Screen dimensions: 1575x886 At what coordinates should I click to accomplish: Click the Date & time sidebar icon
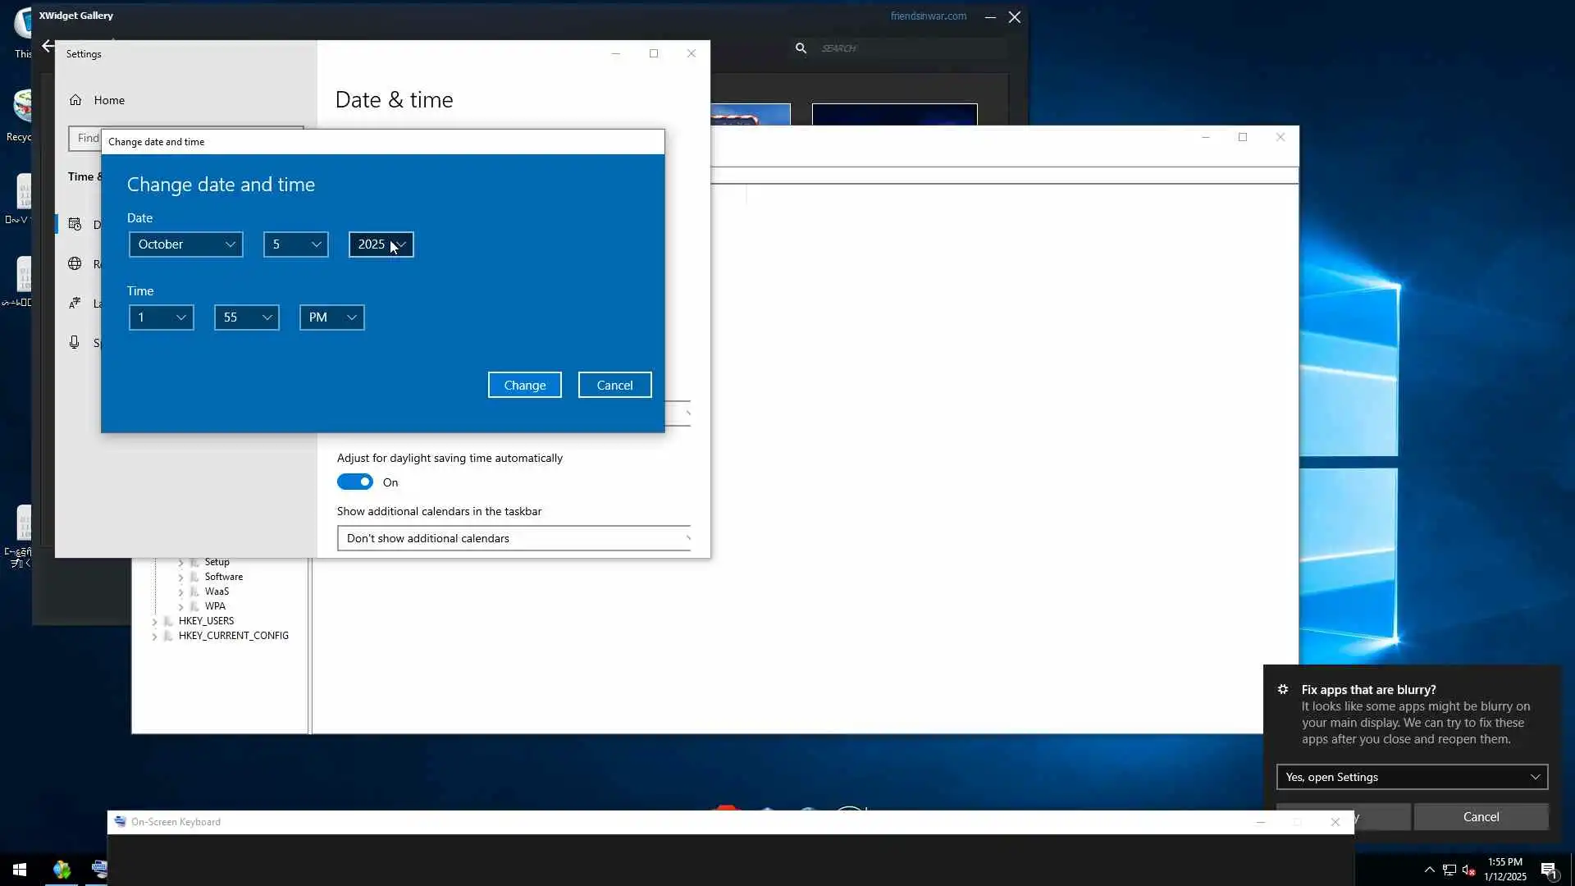(x=75, y=224)
